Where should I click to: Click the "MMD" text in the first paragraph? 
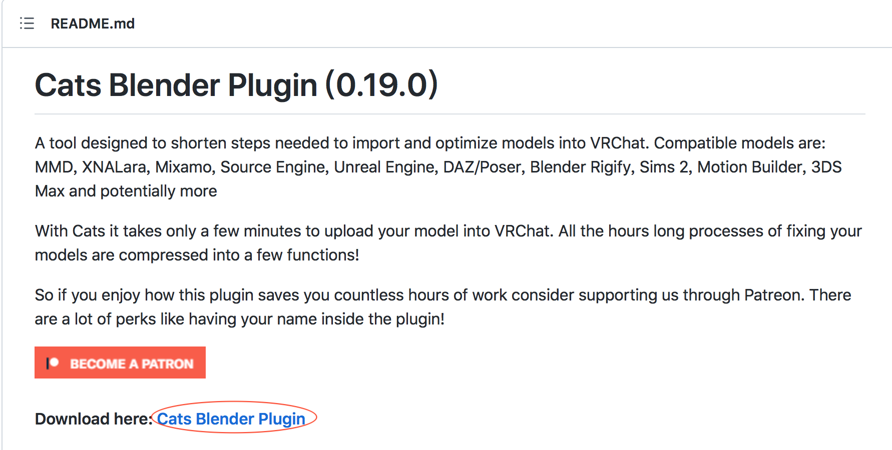click(x=54, y=167)
